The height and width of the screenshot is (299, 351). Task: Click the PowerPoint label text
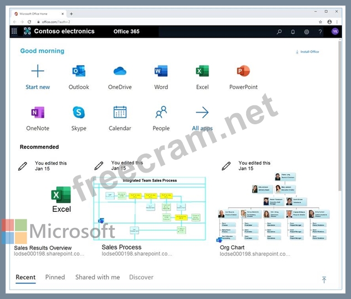coord(243,87)
